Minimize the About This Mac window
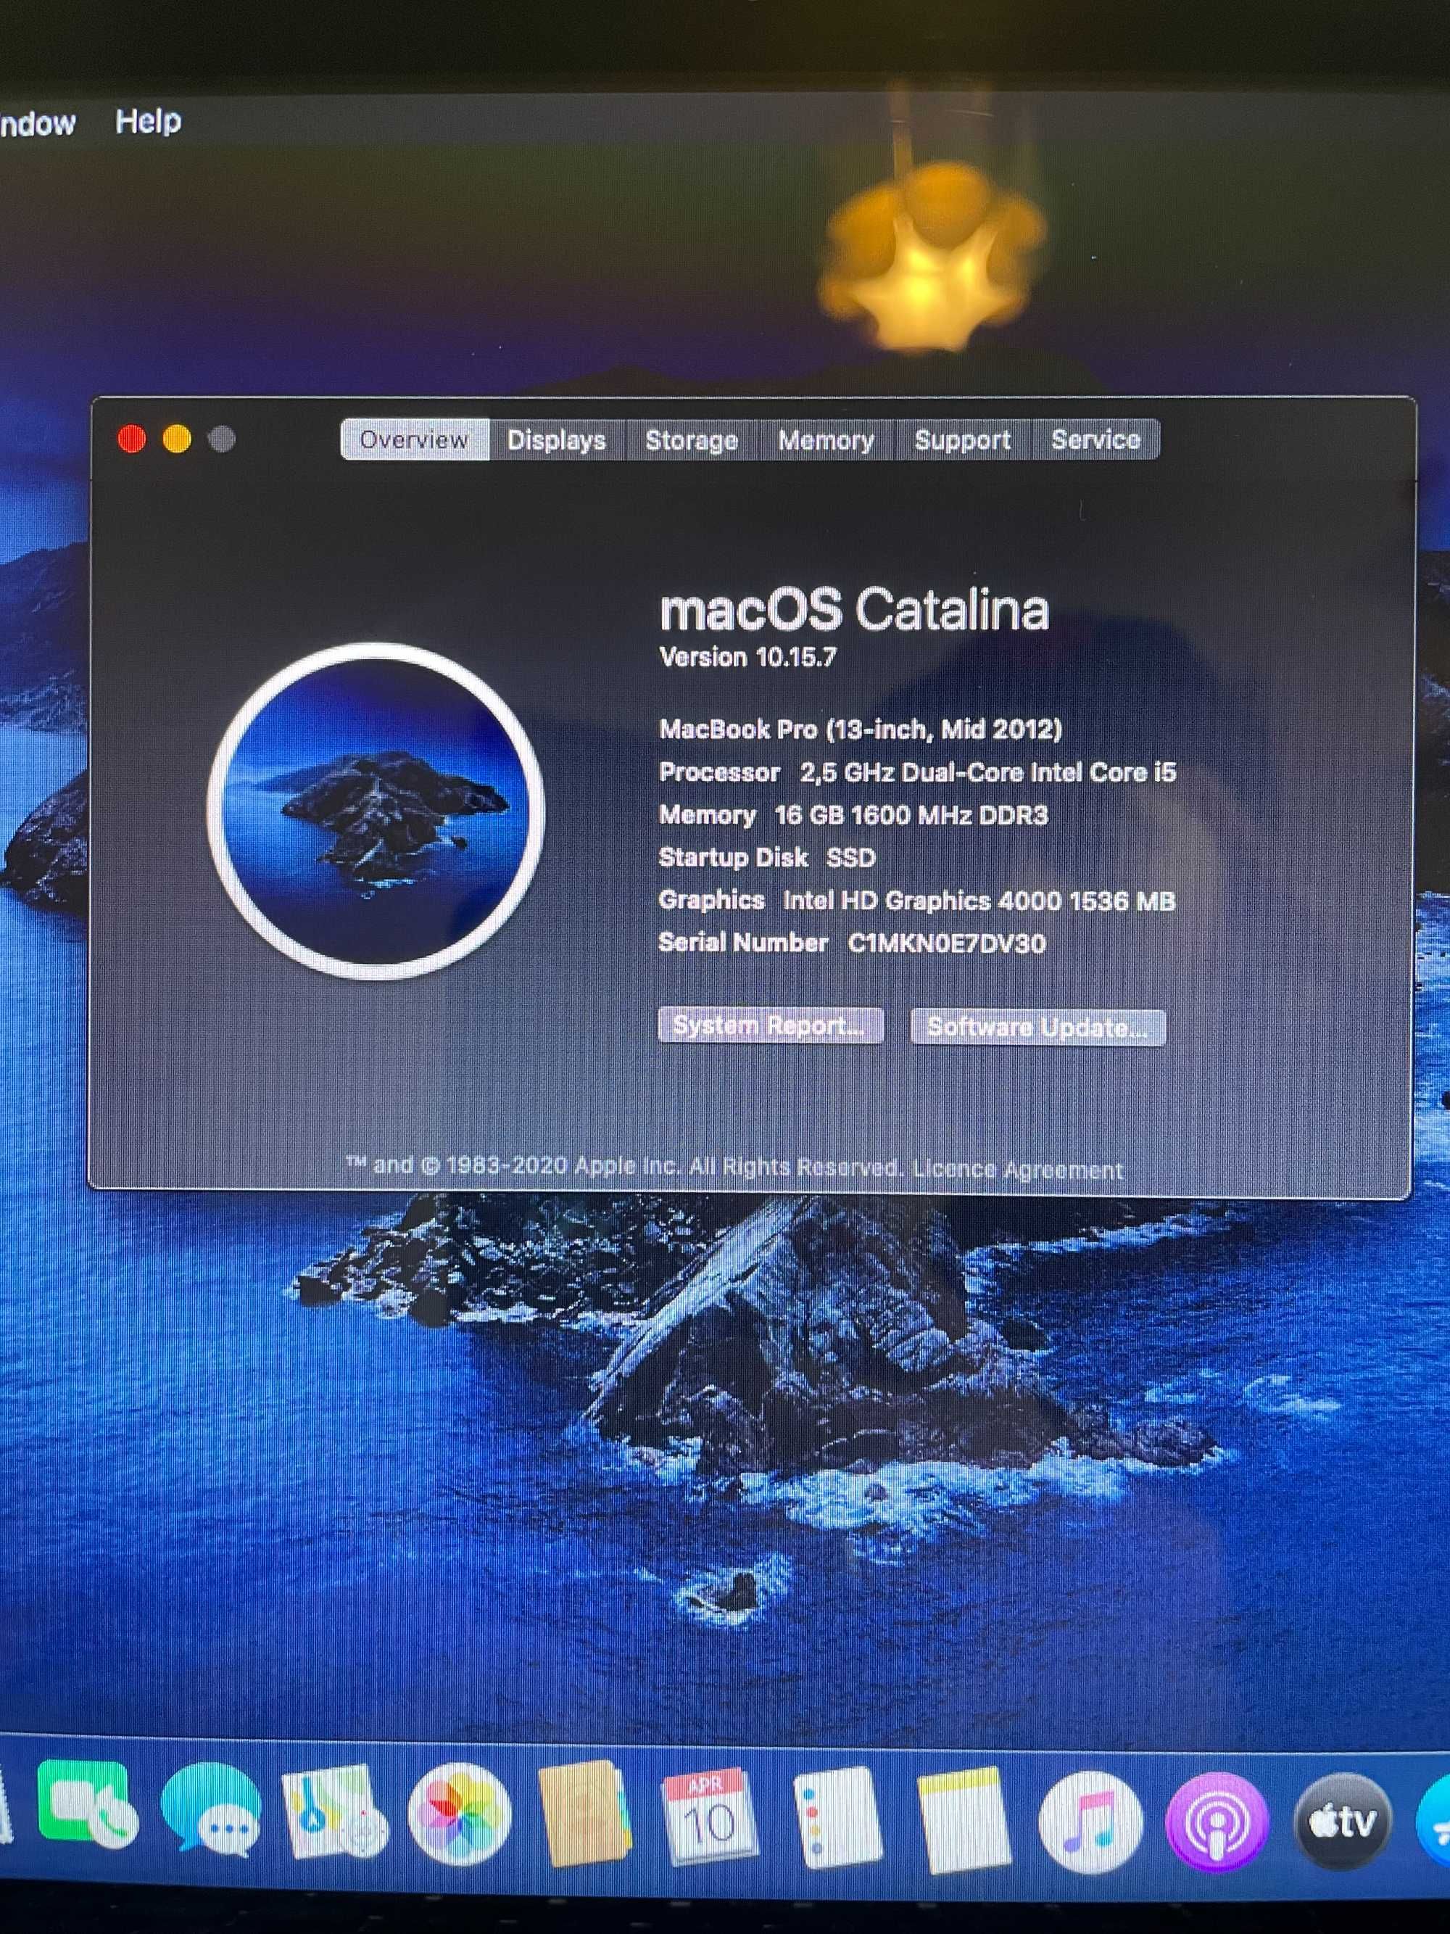 pos(178,439)
